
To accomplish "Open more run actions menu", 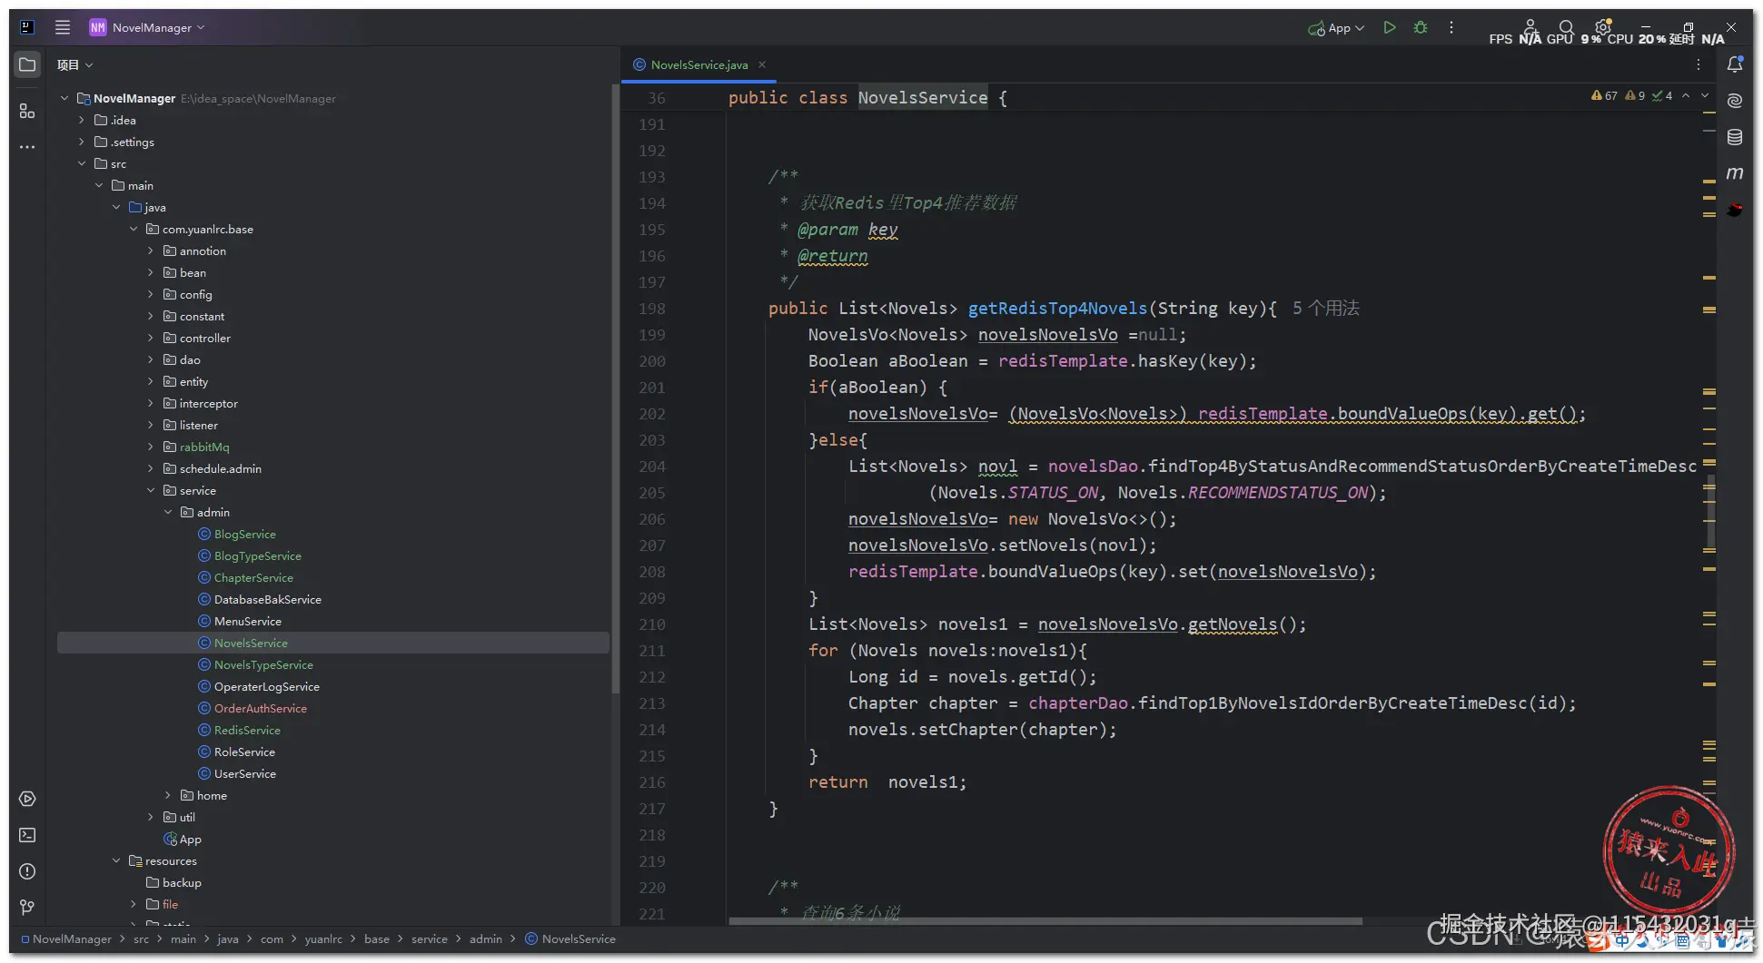I will pos(1451,27).
